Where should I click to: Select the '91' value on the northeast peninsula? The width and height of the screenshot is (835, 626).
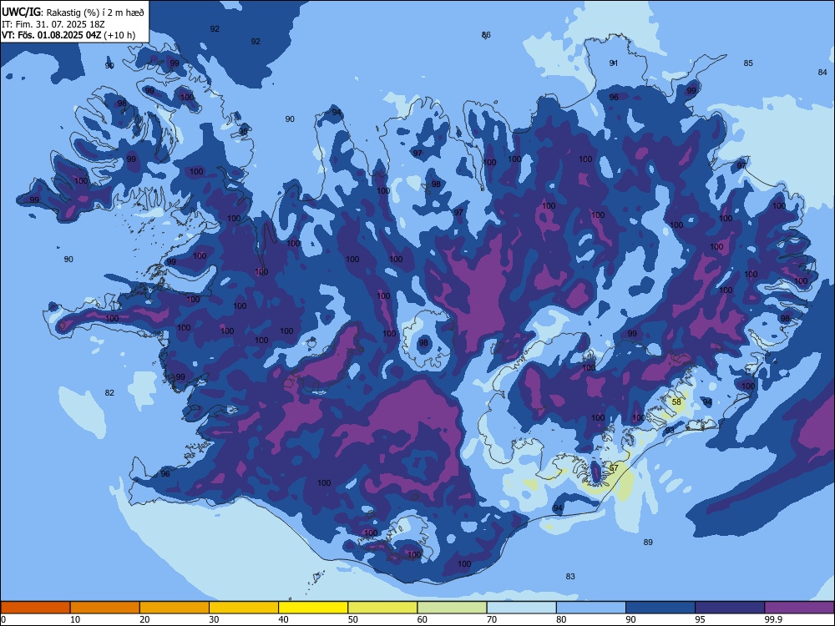614,63
